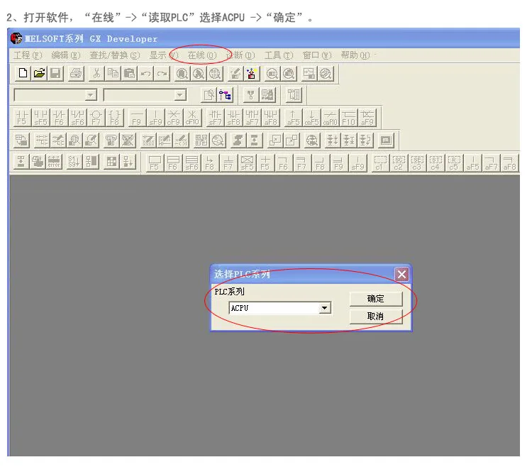Click the sF8 falling pulse contact button
Viewport: 532px width, 467px height.
pyautogui.click(x=233, y=117)
